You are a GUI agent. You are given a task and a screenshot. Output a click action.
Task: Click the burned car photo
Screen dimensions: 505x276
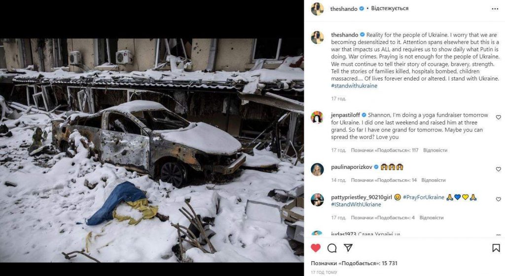point(152,150)
